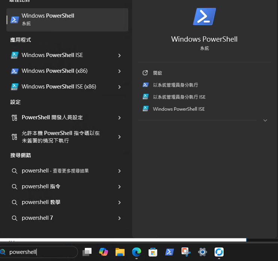The image size is (278, 261).
Task: Expand powershell 7 chevron
Action: (x=120, y=218)
